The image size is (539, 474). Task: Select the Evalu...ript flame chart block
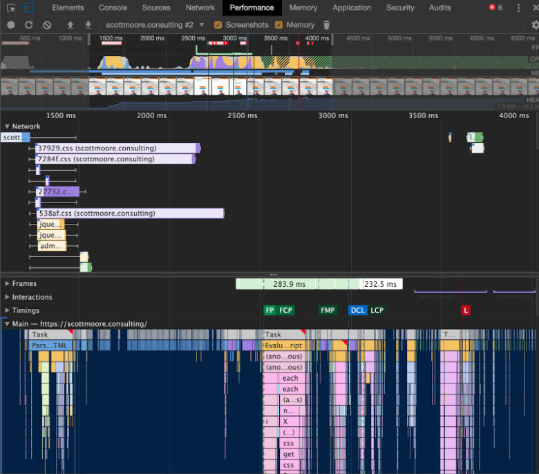tap(284, 345)
